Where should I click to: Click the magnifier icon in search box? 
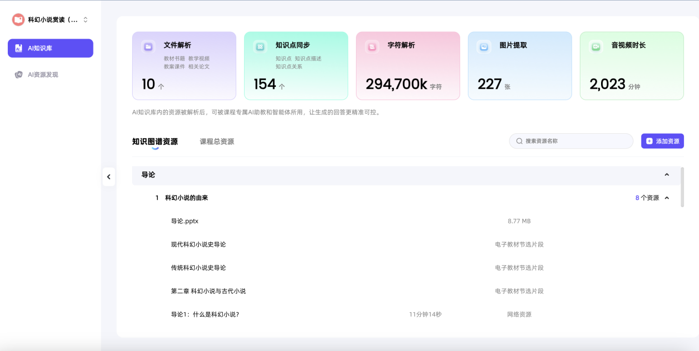coord(519,141)
